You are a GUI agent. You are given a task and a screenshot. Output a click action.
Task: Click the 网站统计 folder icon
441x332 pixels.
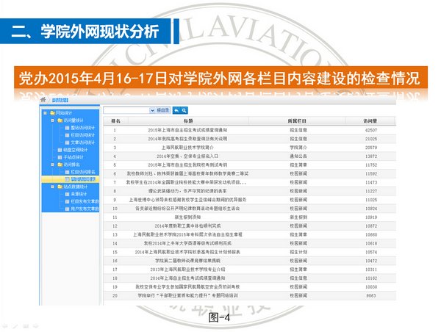point(51,113)
